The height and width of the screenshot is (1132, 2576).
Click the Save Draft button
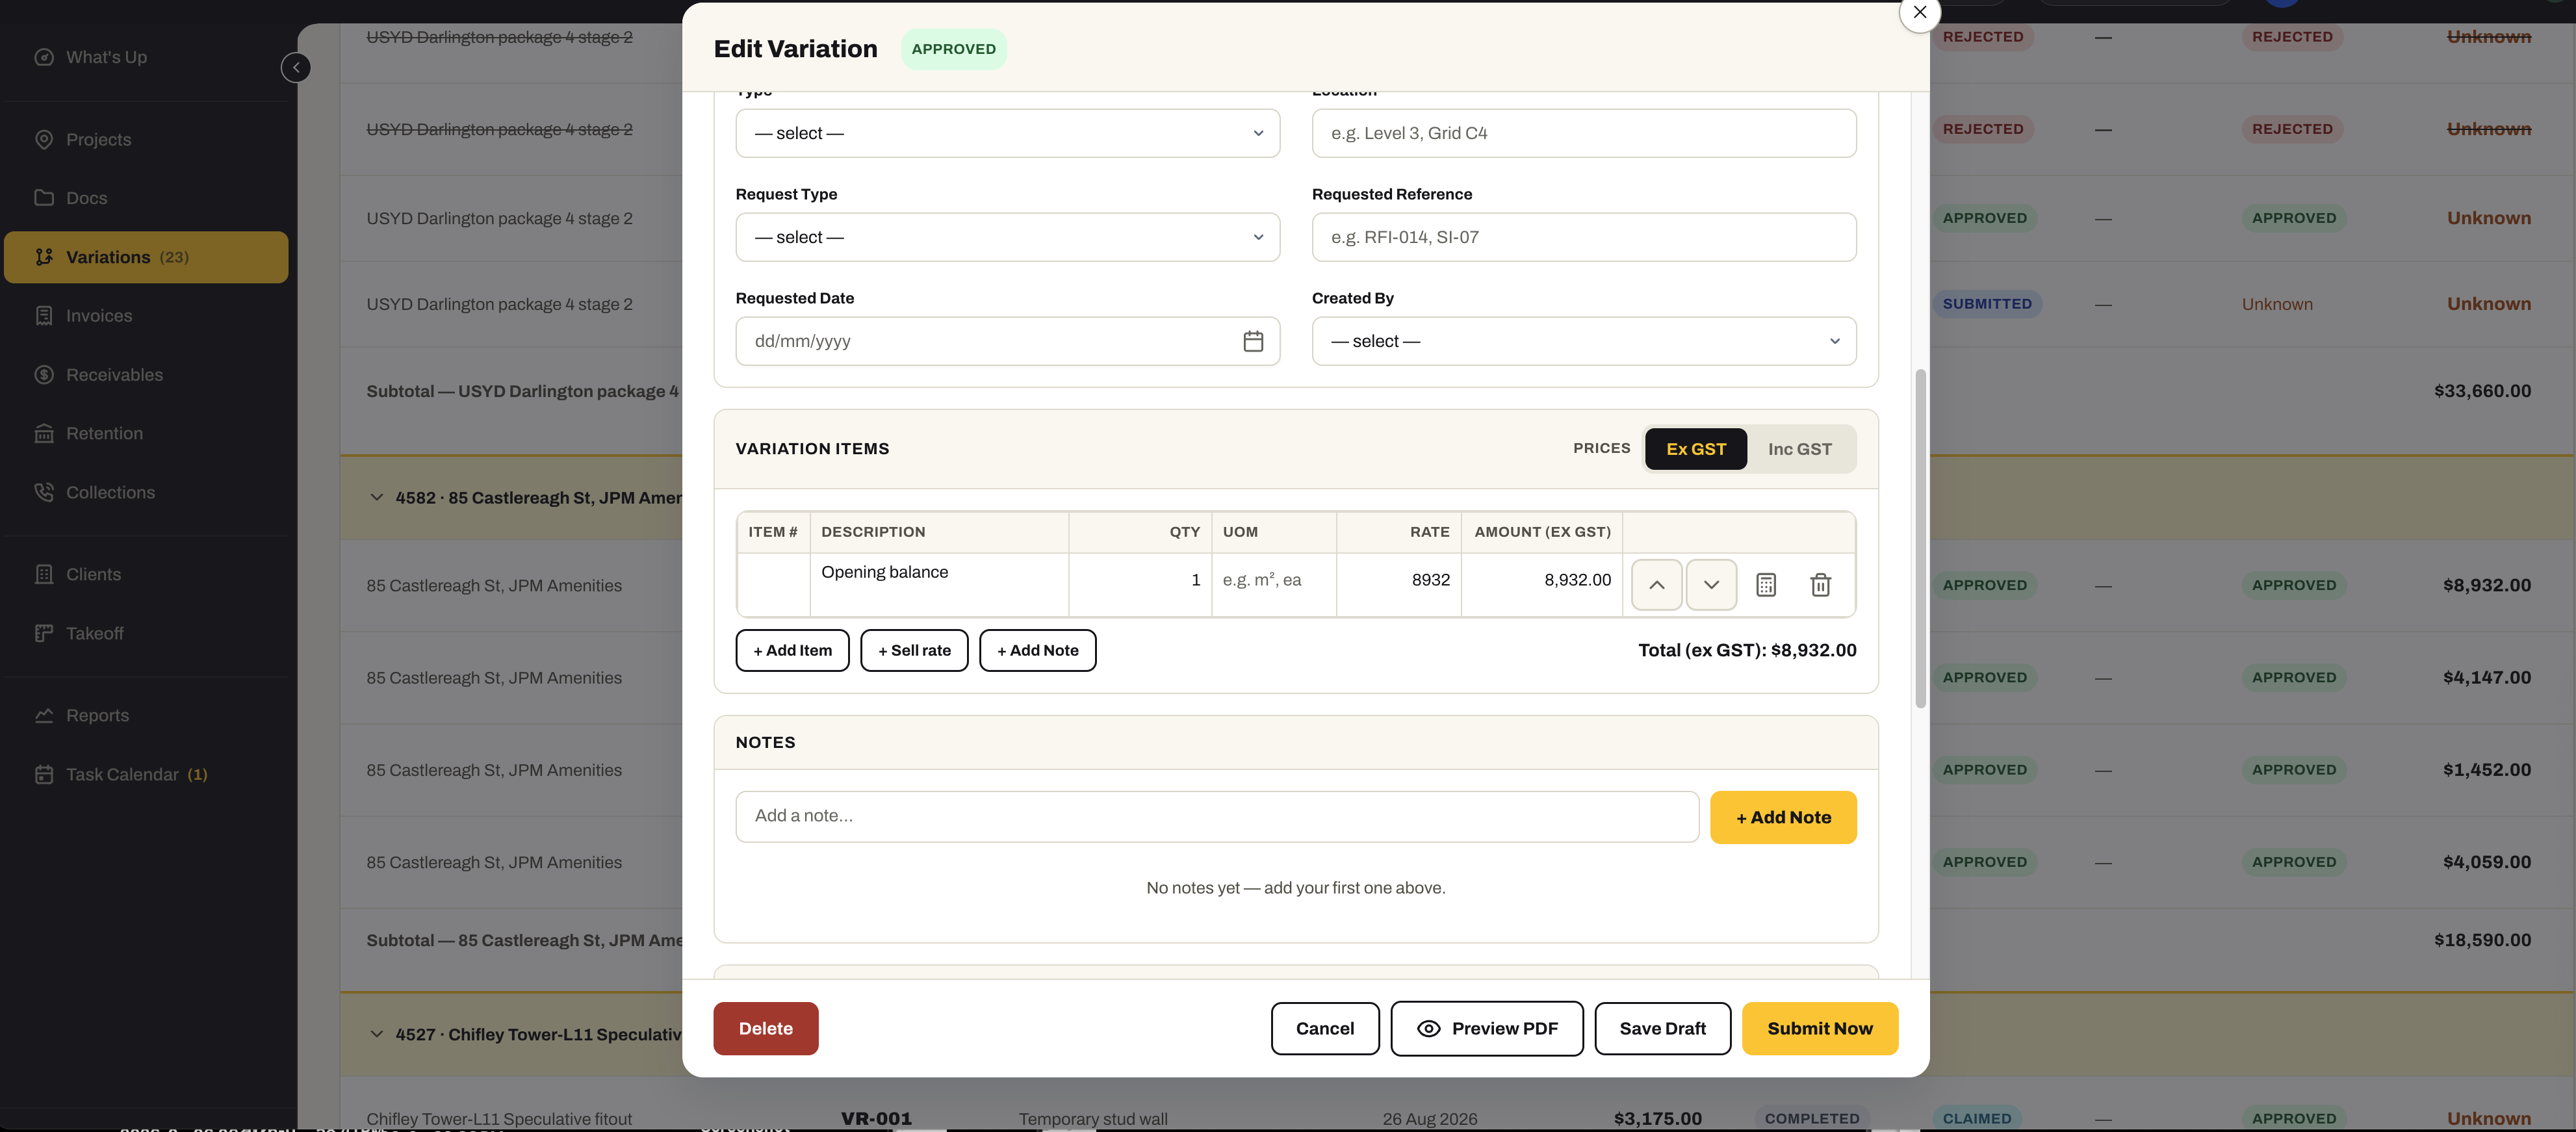[1662, 1028]
